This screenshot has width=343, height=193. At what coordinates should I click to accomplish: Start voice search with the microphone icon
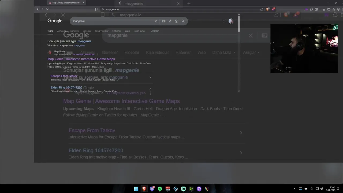pyautogui.click(x=170, y=21)
